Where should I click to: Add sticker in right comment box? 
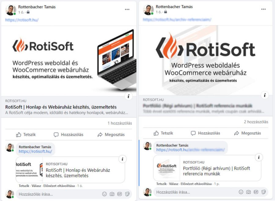pos(263,192)
